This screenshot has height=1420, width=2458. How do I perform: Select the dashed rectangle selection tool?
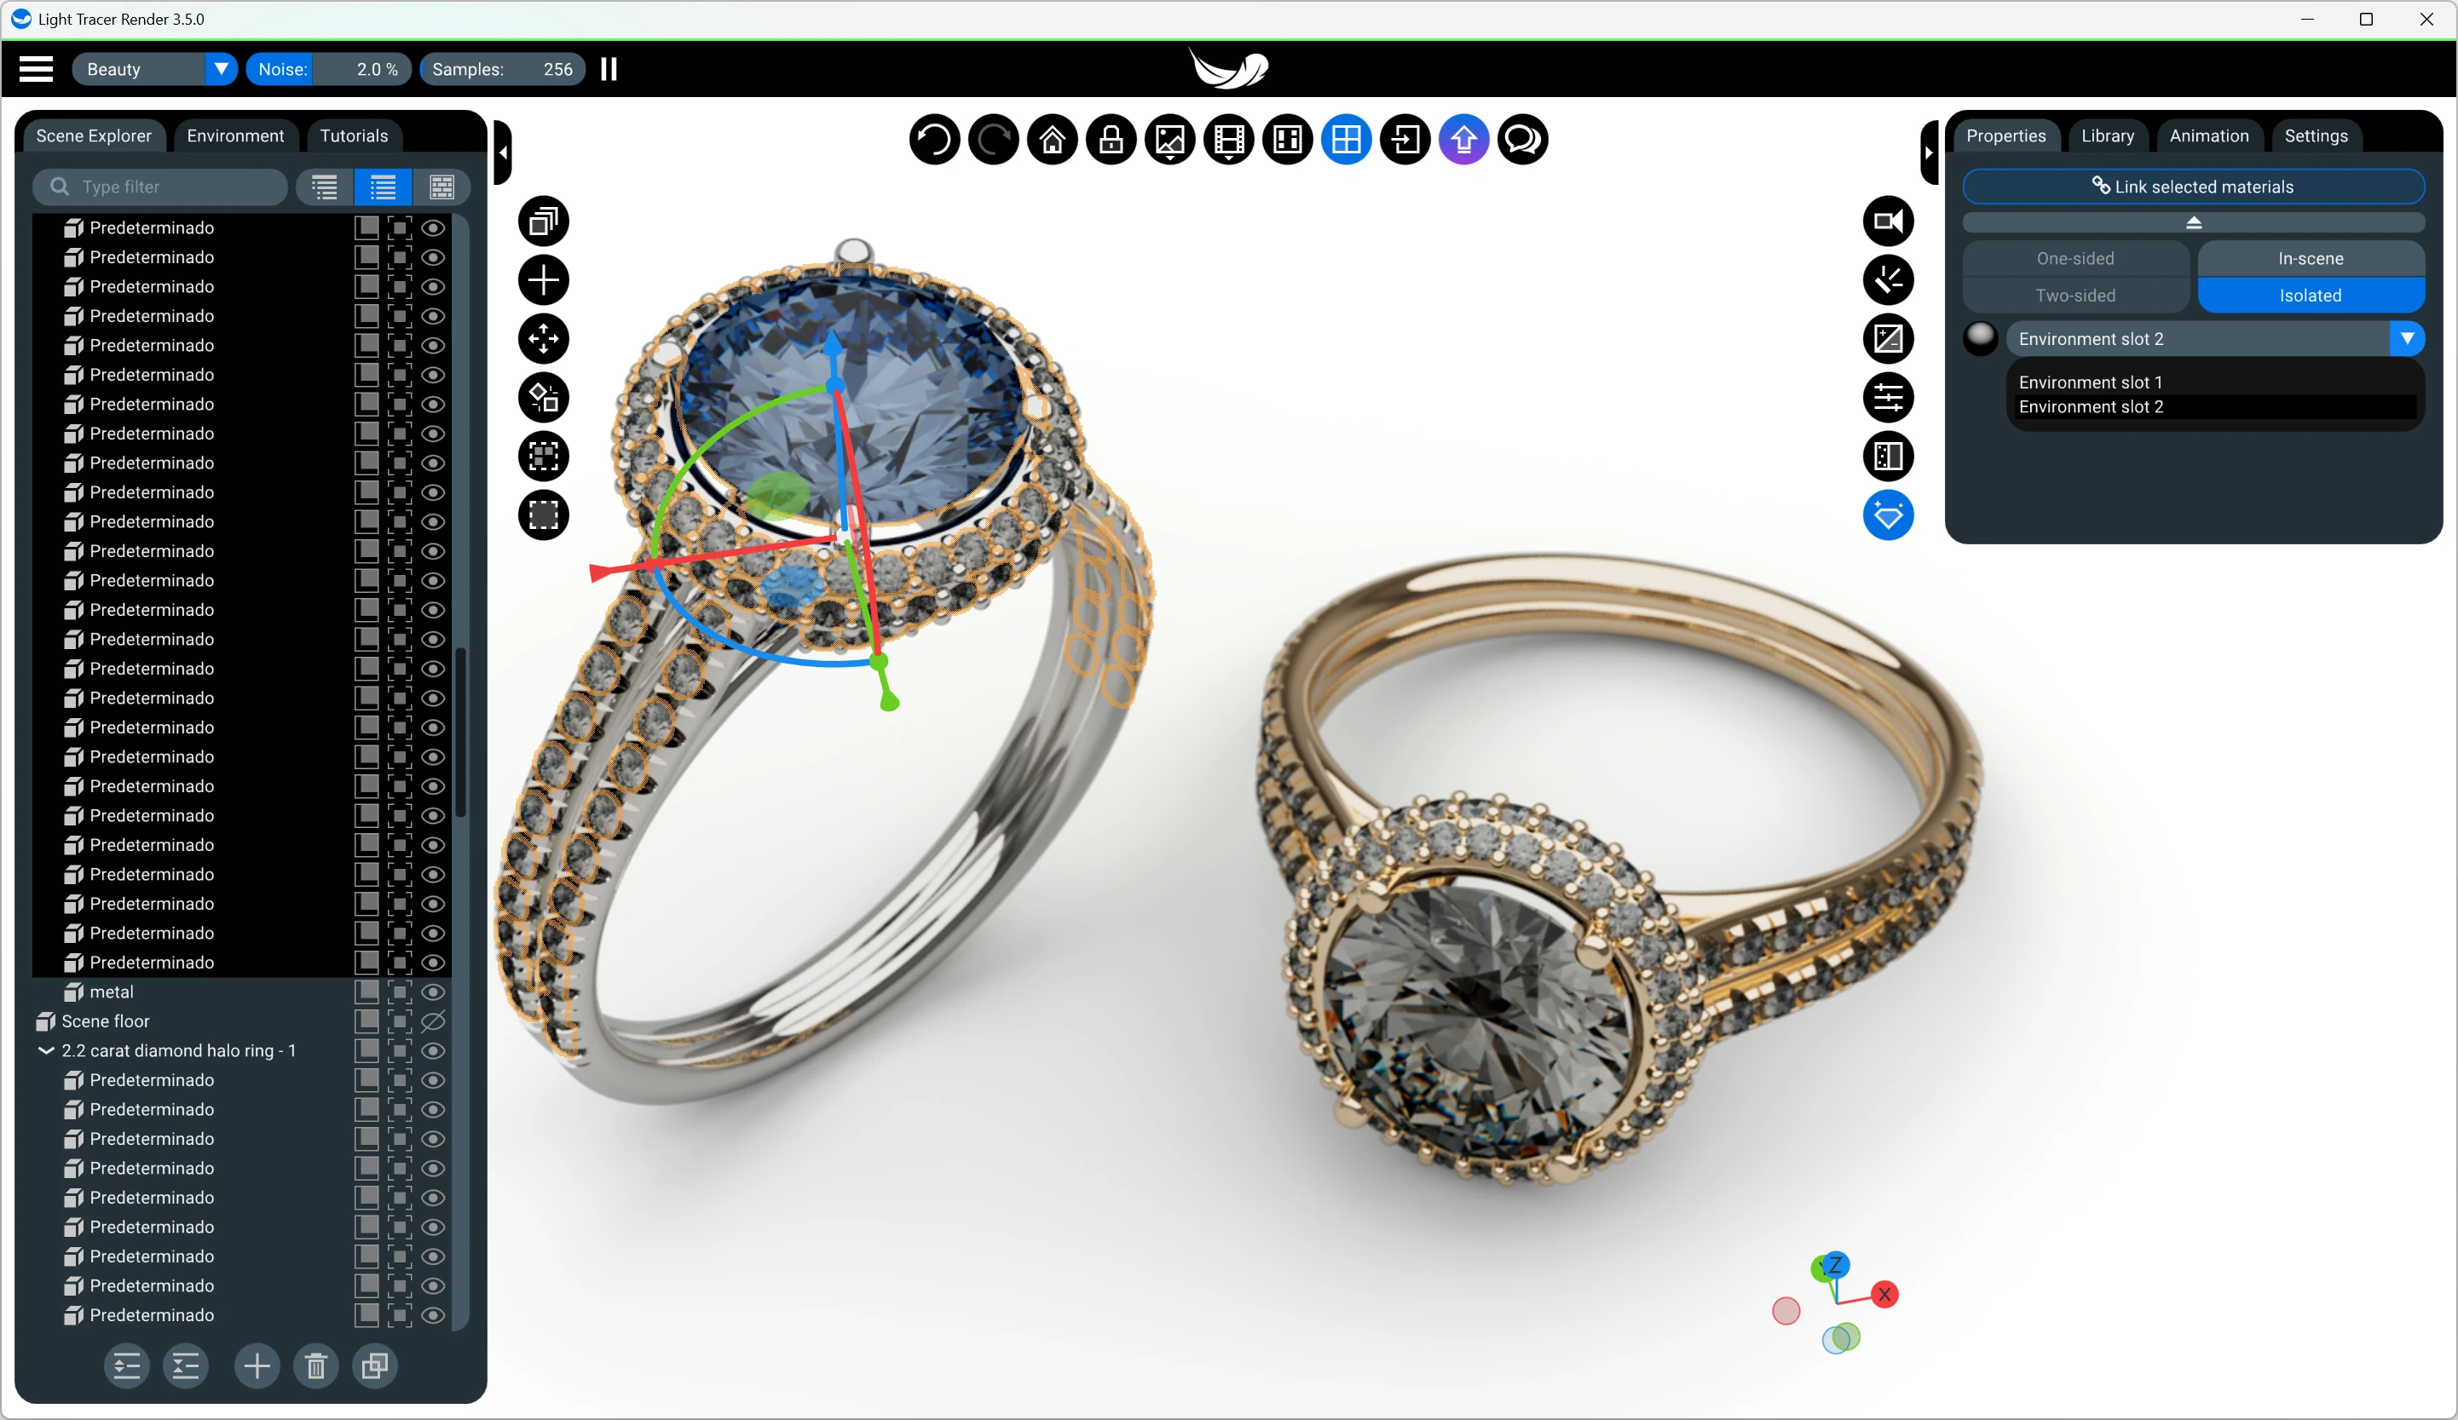click(x=543, y=515)
